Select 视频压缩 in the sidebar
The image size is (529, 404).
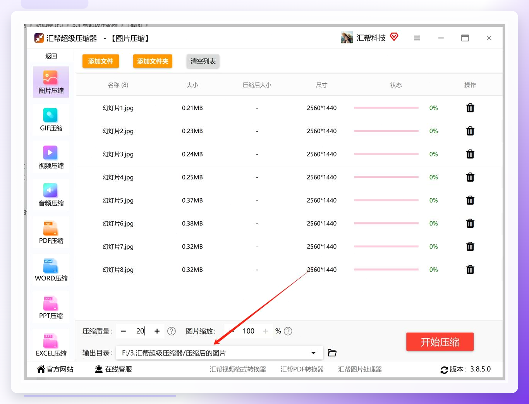[51, 157]
